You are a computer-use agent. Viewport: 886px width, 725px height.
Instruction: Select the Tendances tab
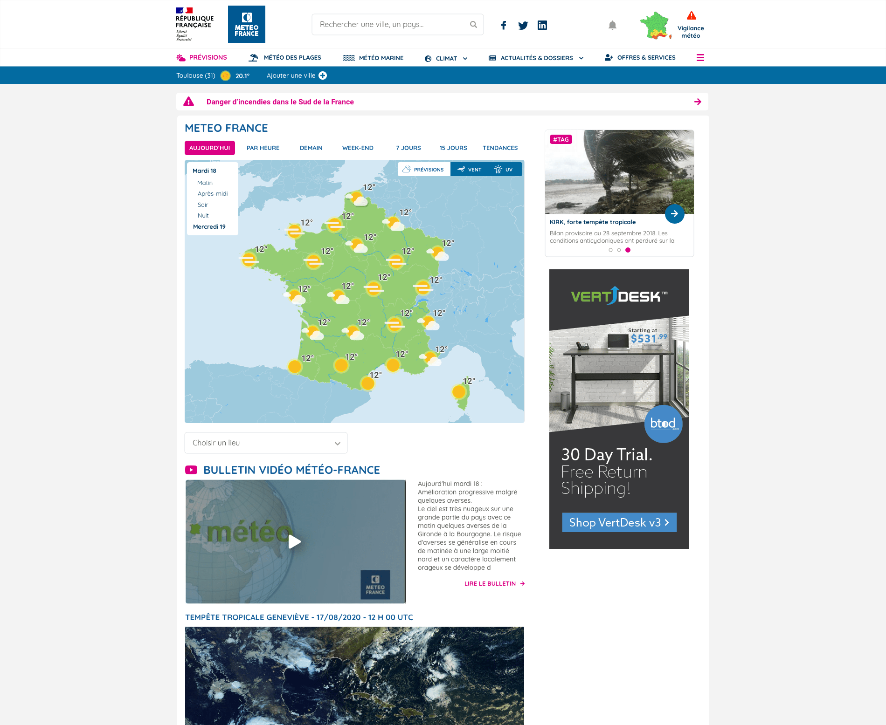[500, 148]
